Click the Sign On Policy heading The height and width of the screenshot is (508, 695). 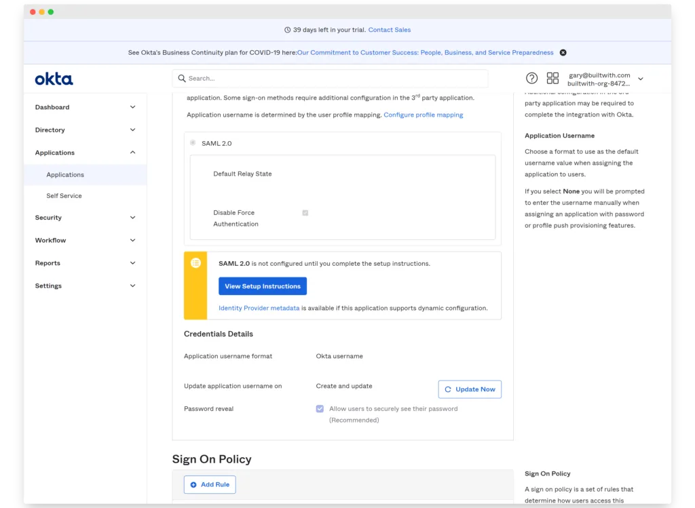pos(212,459)
